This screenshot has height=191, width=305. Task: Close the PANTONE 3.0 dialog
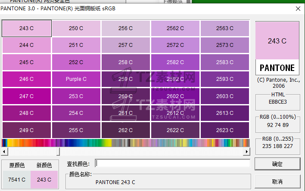pos(298,9)
